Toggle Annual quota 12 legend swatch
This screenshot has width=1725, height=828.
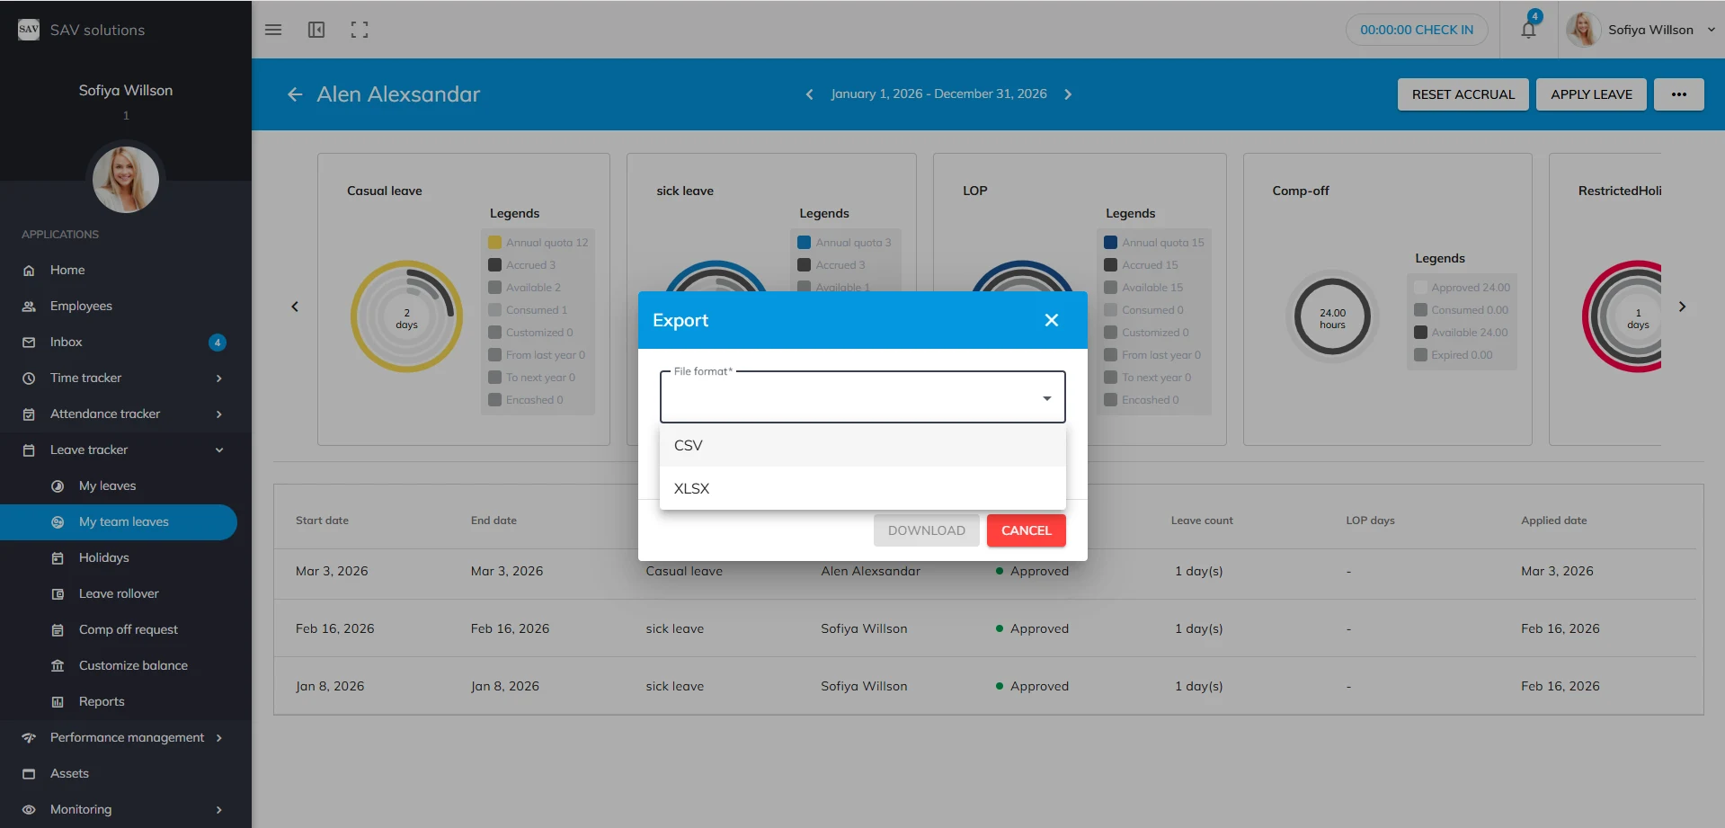click(x=494, y=243)
